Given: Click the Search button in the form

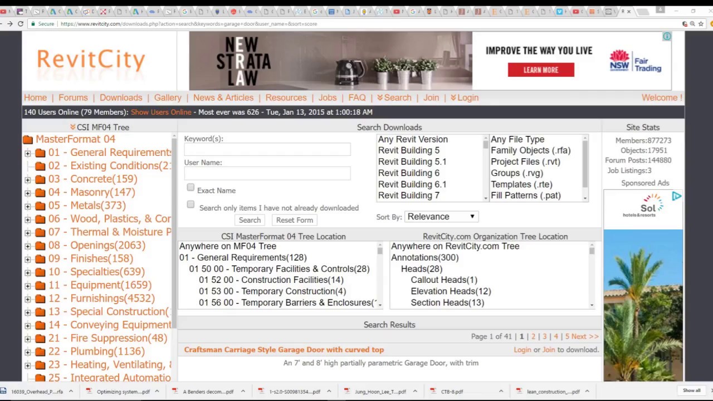Looking at the screenshot, I should point(250,220).
